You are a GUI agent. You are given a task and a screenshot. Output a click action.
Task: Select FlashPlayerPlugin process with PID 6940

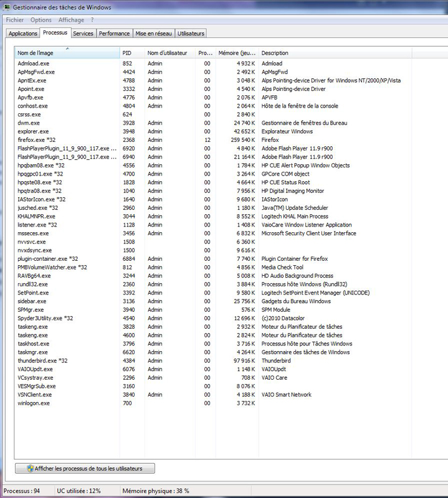click(214, 157)
